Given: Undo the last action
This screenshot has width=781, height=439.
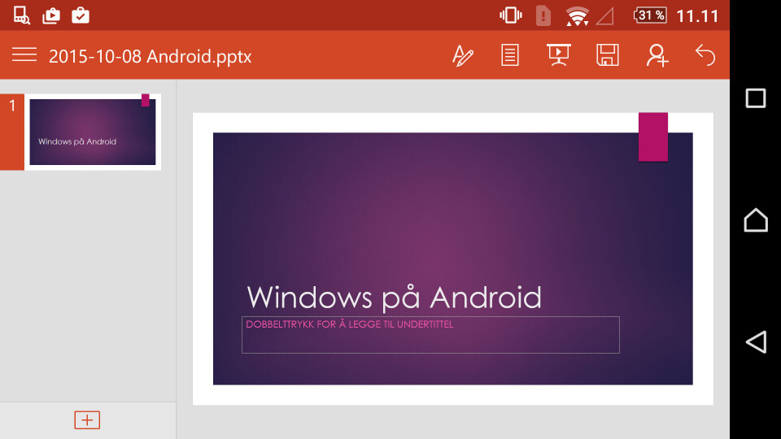Looking at the screenshot, I should [x=705, y=55].
